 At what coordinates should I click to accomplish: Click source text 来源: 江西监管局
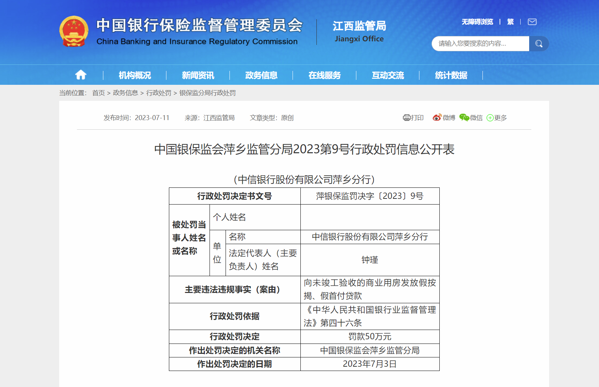[x=210, y=118]
